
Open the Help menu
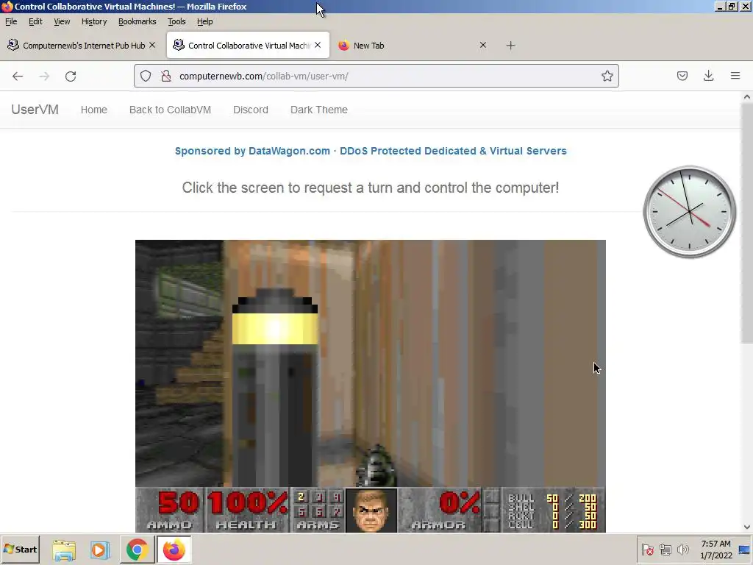pos(204,21)
